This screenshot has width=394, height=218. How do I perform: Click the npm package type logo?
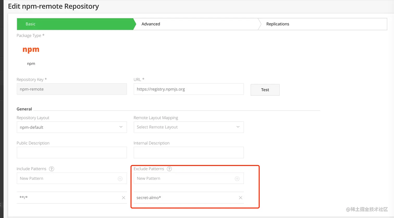tap(31, 50)
